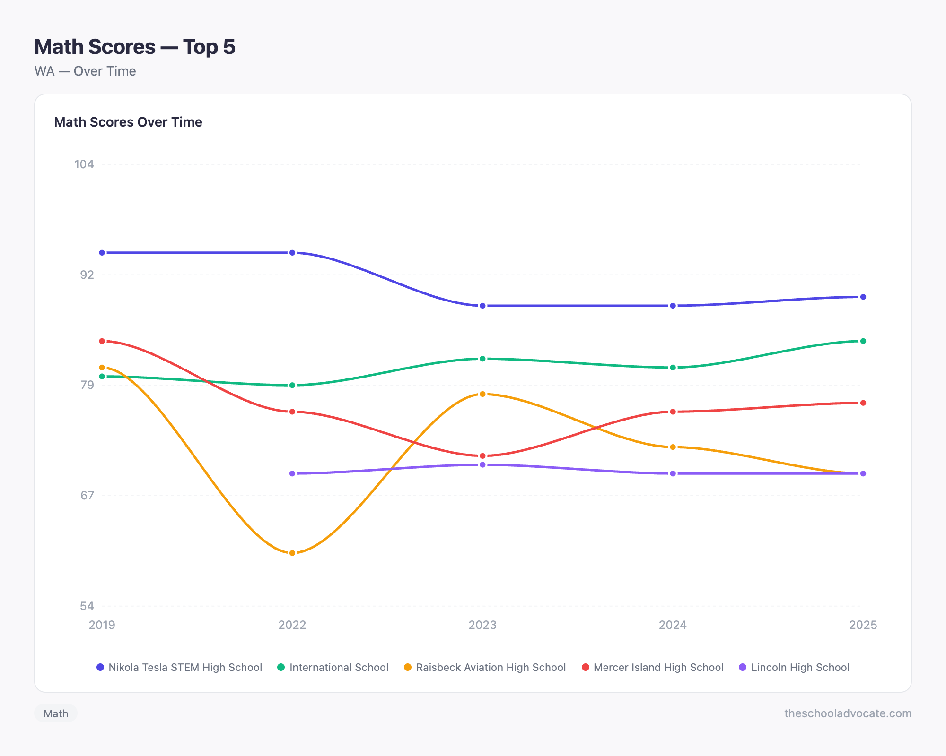
Task: Click the 104 y-axis label
Action: coord(84,164)
